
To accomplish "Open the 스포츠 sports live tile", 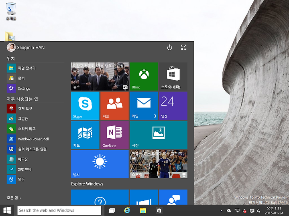I will pyautogui.click(x=159, y=164).
